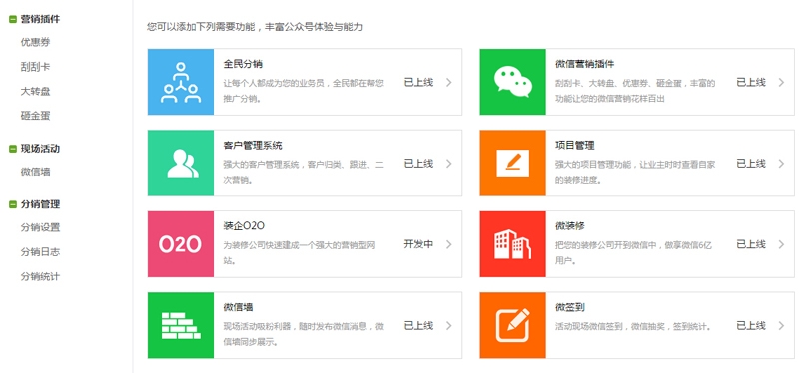Click the 项目管理 card title
The height and width of the screenshot is (373, 799).
575,146
